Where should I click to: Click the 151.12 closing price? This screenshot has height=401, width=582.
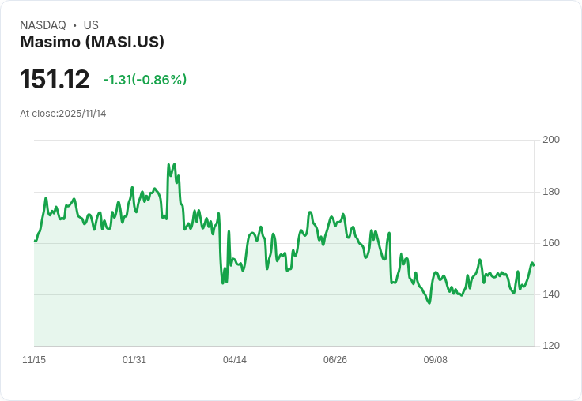(x=55, y=80)
